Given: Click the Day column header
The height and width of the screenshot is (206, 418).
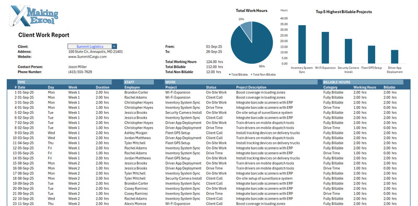Looking at the screenshot, I should click(x=51, y=87).
